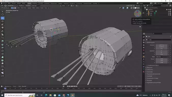Image resolution: width=172 pixels, height=97 pixels.
Task: Open the rotation Mode XYZ dropdown
Action: click(x=162, y=57)
